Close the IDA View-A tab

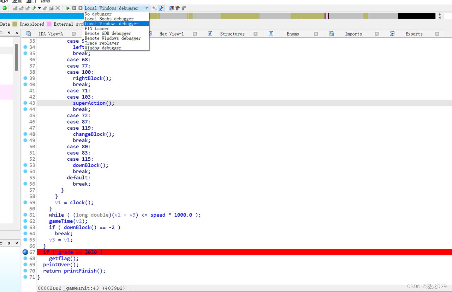[74, 34]
